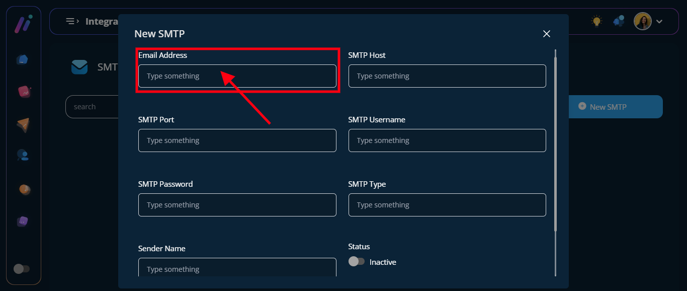Screen dimensions: 687x291
Task: Open the blue folder sidebar icon
Action: click(x=23, y=59)
